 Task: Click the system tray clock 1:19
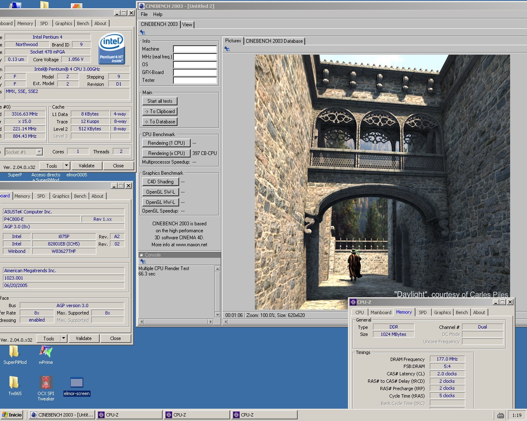click(x=517, y=415)
